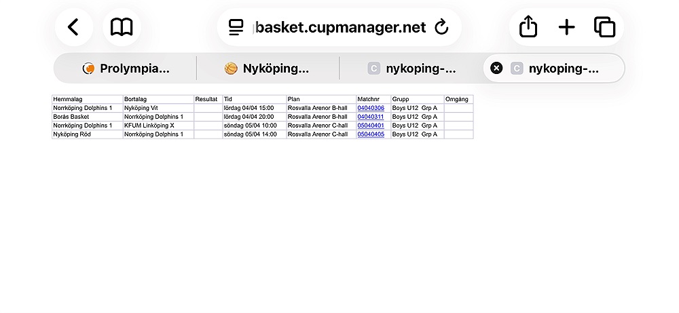Click the KFUM Linköping X away team cell
The image size is (679, 313).
coord(149,126)
